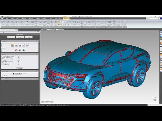
Task: Select the Fill Single hole tool
Action: point(56,23)
